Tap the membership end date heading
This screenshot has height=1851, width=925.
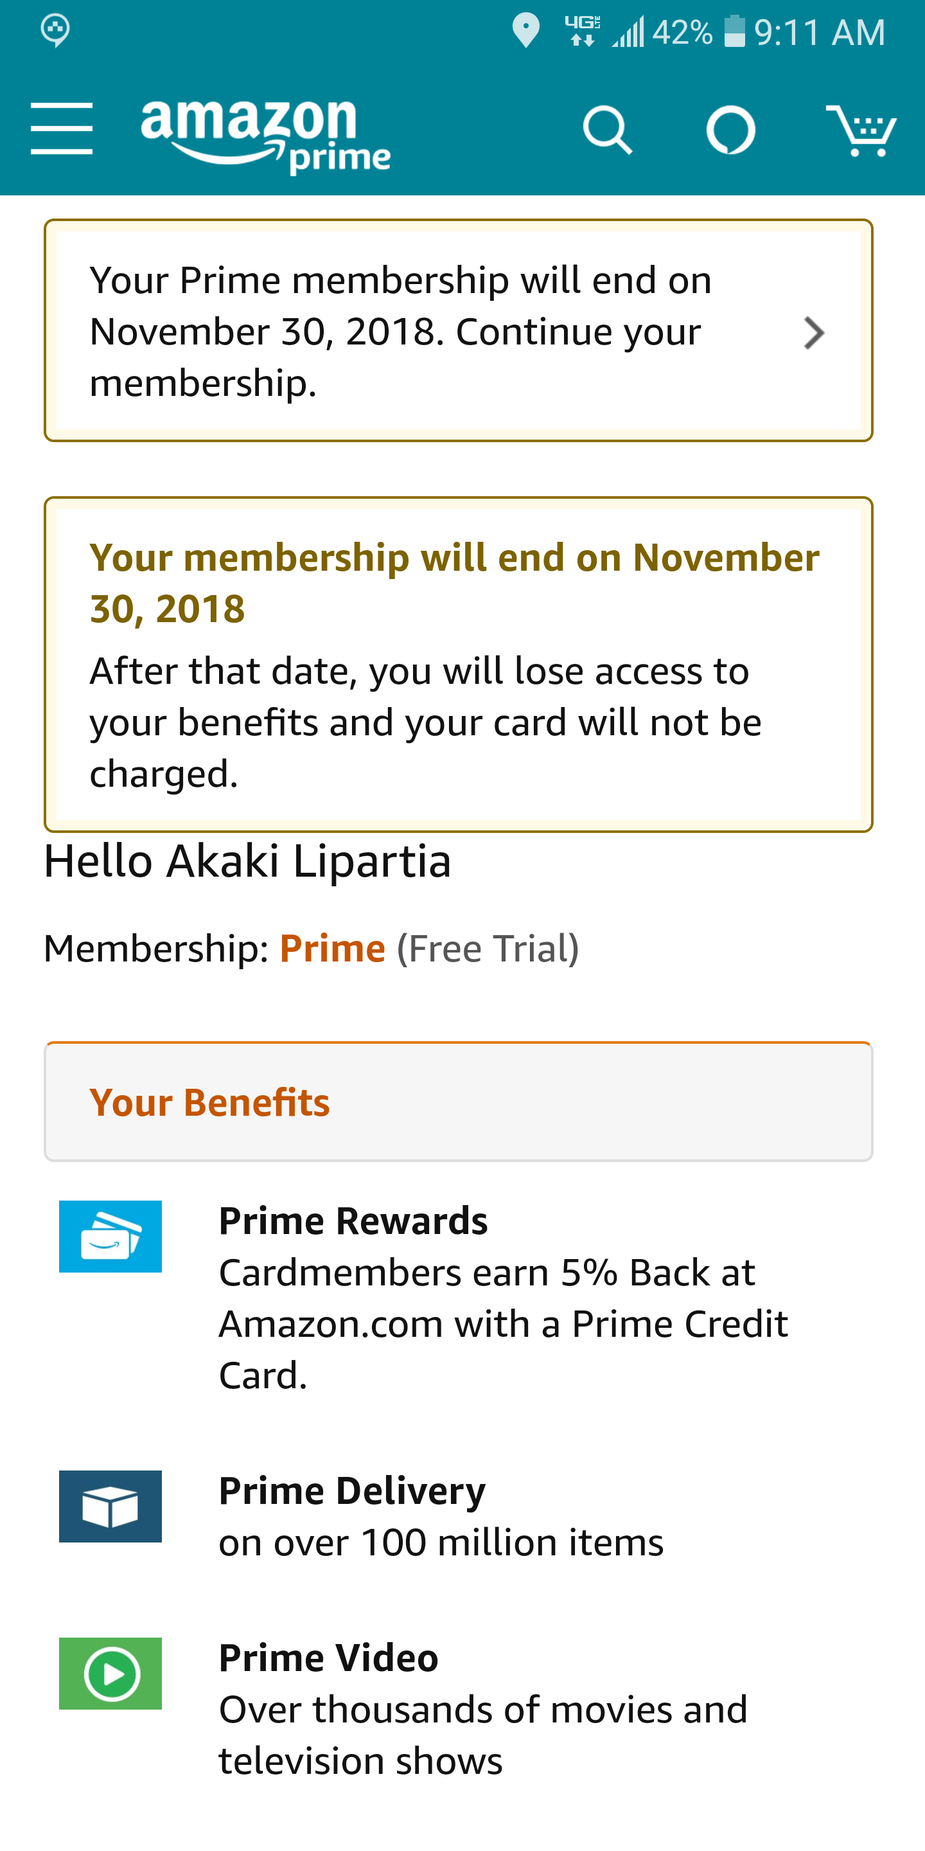coord(454,583)
